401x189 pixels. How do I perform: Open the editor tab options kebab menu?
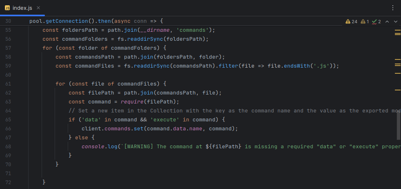pyautogui.click(x=393, y=8)
